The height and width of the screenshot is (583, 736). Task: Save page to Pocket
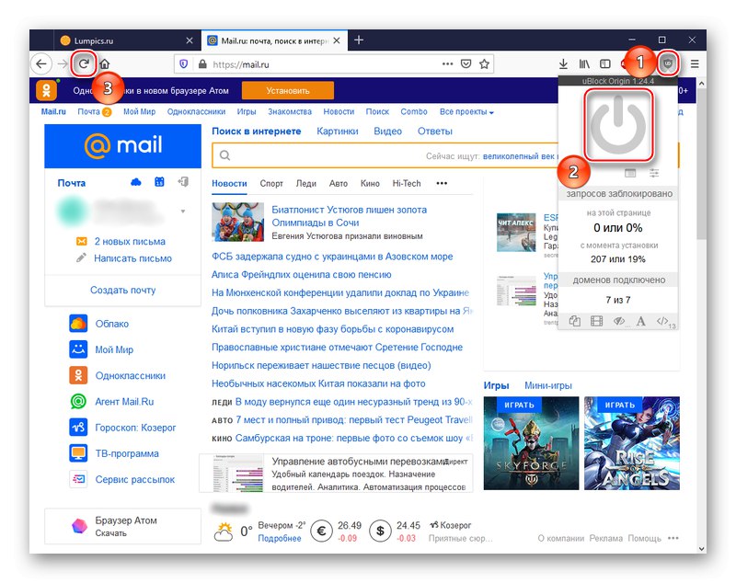click(x=466, y=63)
